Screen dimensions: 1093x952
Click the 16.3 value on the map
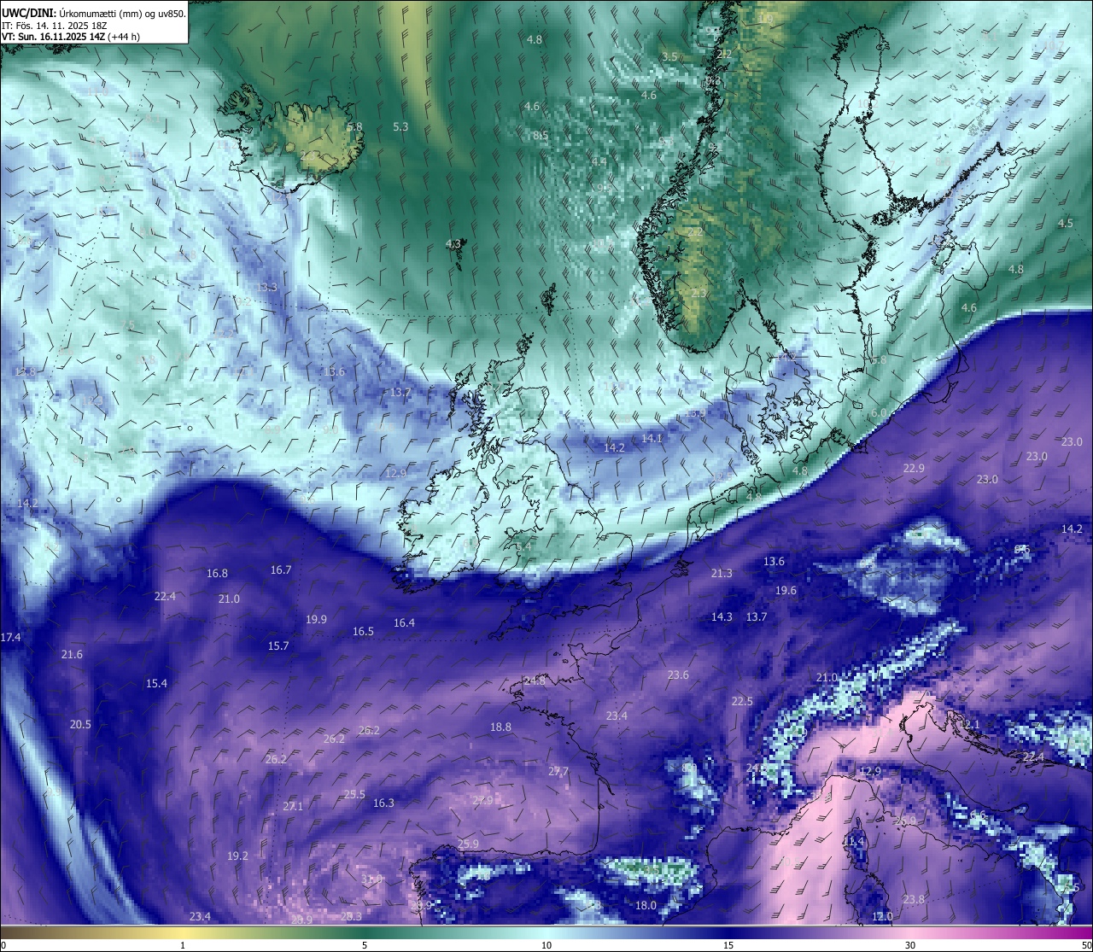click(x=383, y=803)
